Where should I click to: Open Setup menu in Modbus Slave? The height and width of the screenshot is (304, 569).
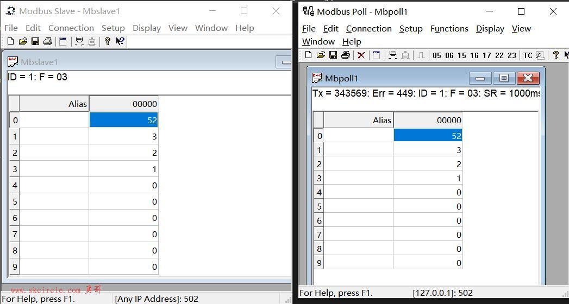click(113, 28)
